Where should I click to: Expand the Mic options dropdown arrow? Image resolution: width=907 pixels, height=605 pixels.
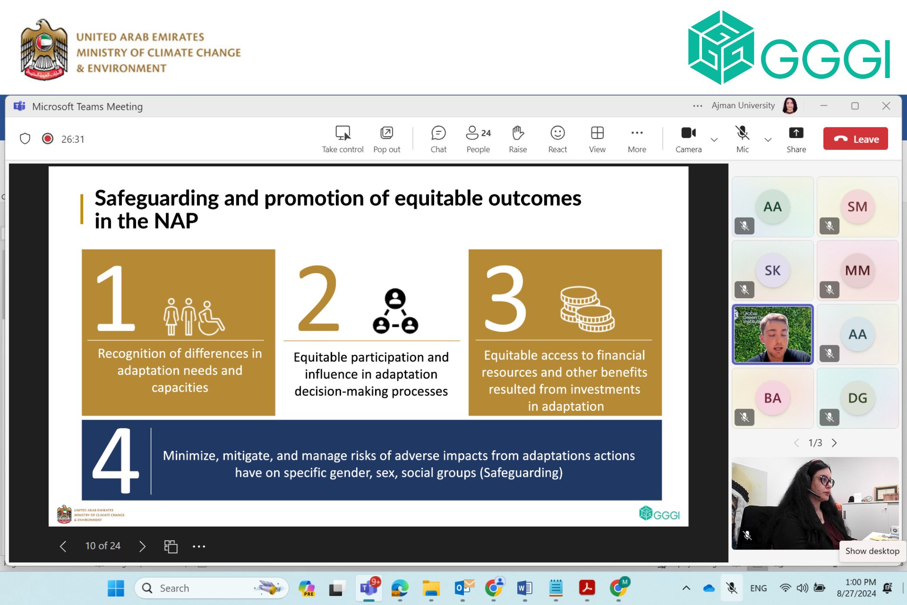767,140
